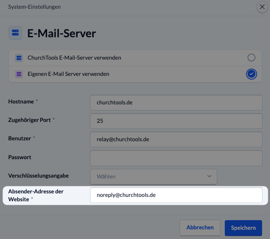Click the chevron arrow in the encryption dropdown
This screenshot has width=270, height=239.
click(209, 176)
